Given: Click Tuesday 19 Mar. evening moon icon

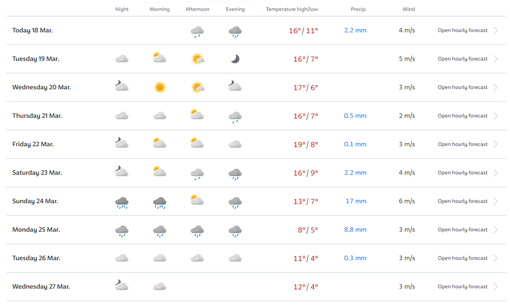Looking at the screenshot, I should pyautogui.click(x=235, y=59).
